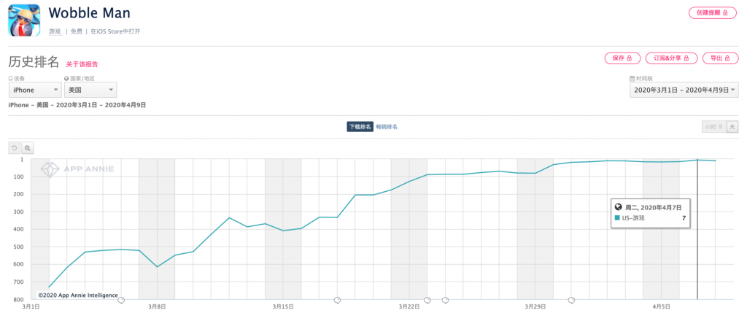Click the 导出 export button
This screenshot has height=313, width=747.
click(719, 58)
